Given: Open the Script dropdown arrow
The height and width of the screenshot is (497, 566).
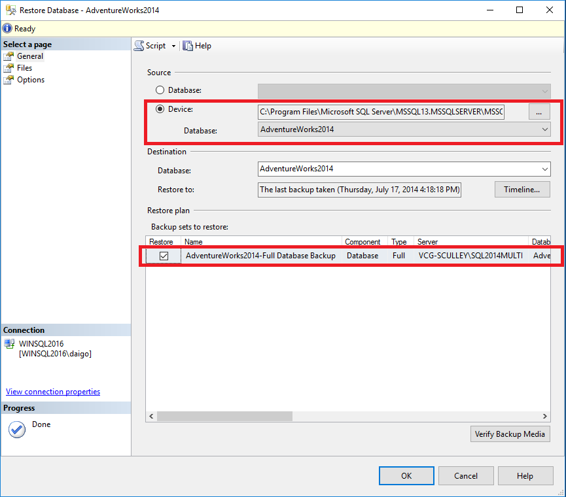Looking at the screenshot, I should [x=173, y=46].
